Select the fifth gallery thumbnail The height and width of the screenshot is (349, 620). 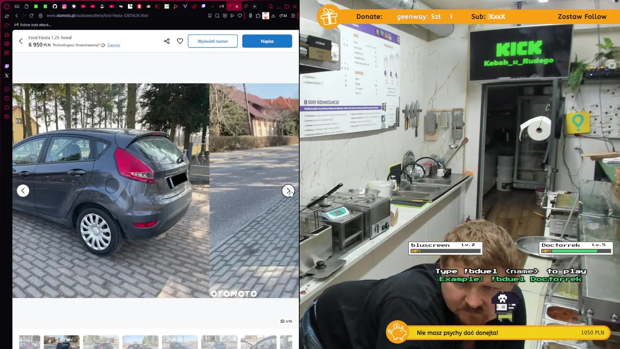pos(180,342)
